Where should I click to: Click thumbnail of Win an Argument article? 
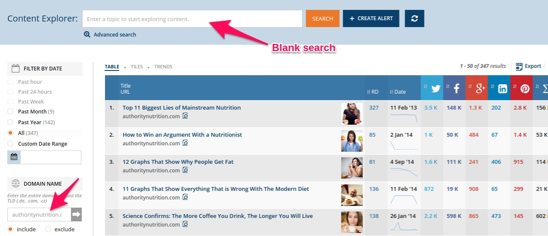coord(352,141)
